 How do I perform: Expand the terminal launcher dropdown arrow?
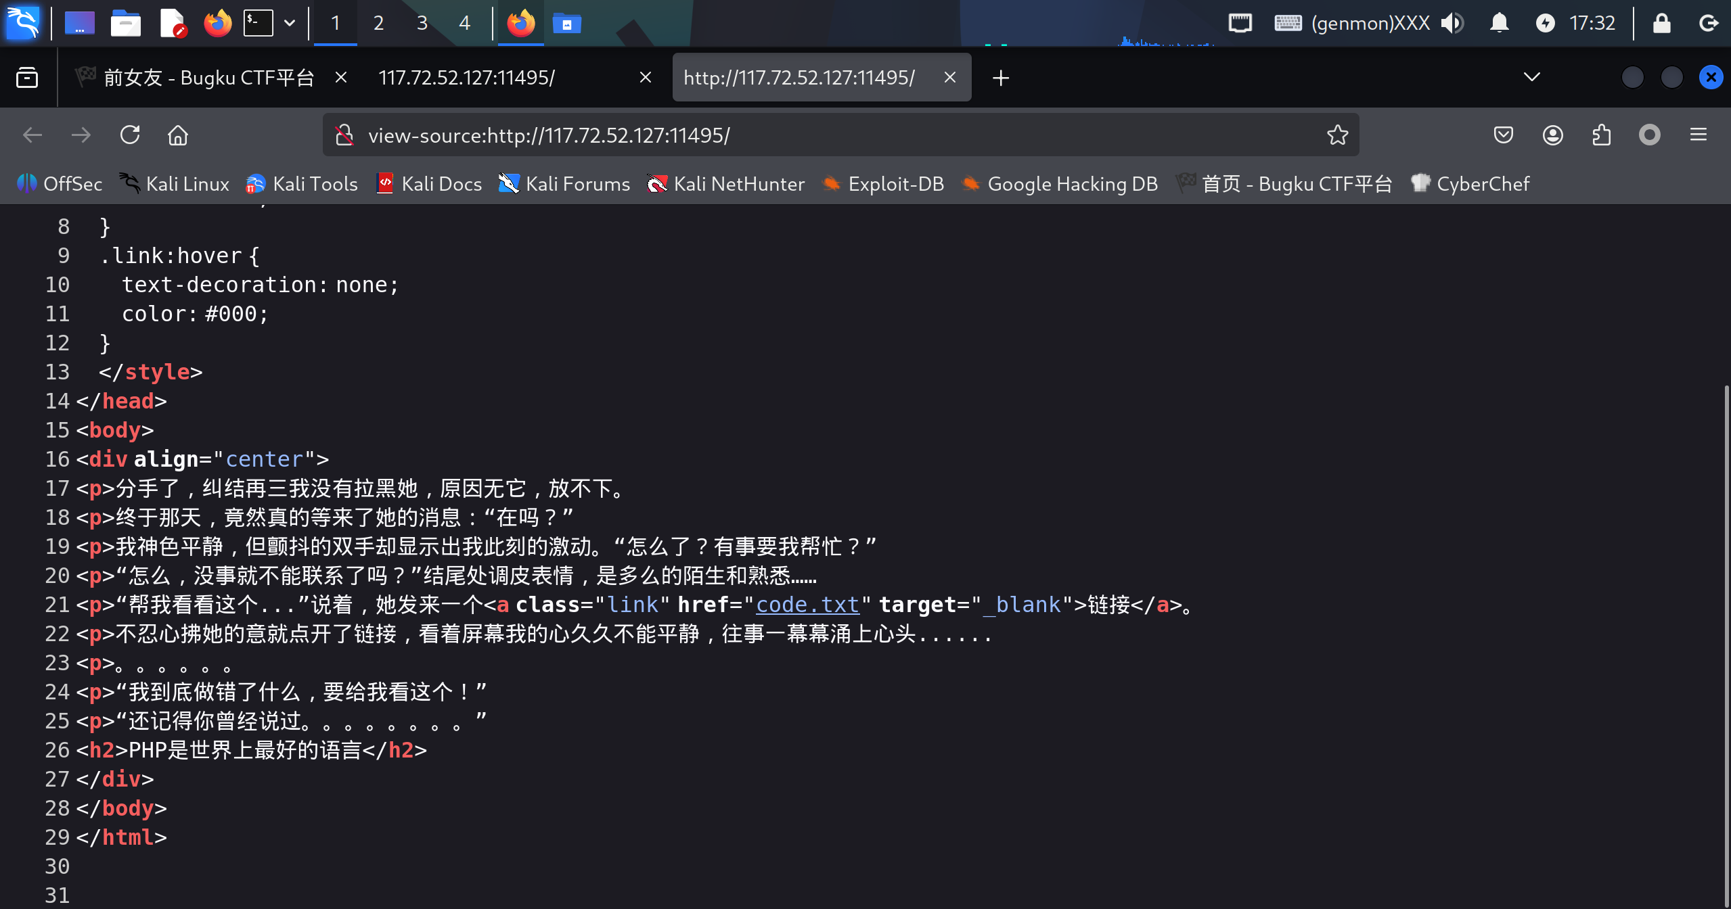(290, 23)
